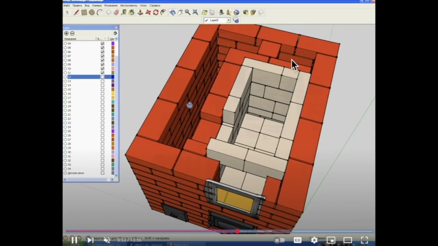Select the Pan hand tool
Image resolution: width=438 pixels, height=246 pixels.
180,12
